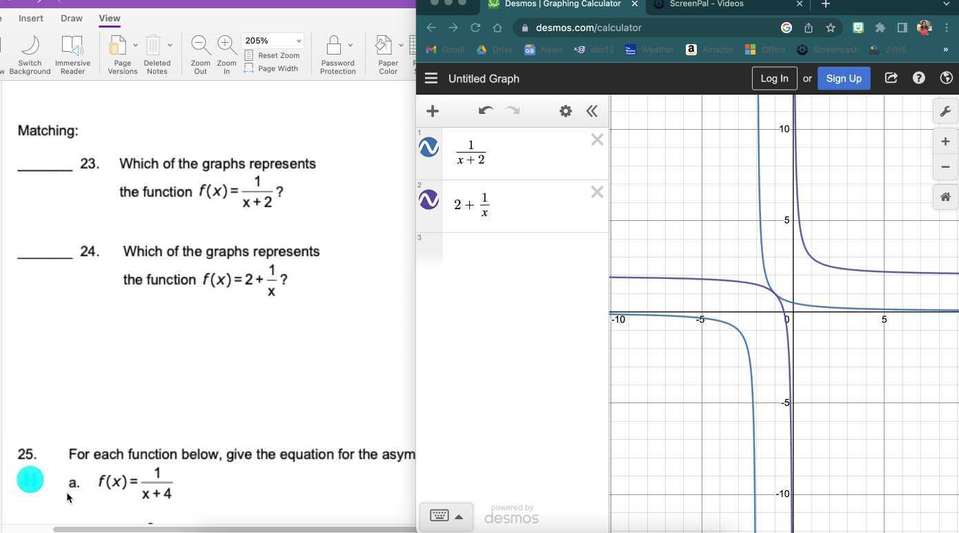Viewport: 959px width, 533px height.
Task: Add a new expression in Desmos
Action: tap(433, 110)
